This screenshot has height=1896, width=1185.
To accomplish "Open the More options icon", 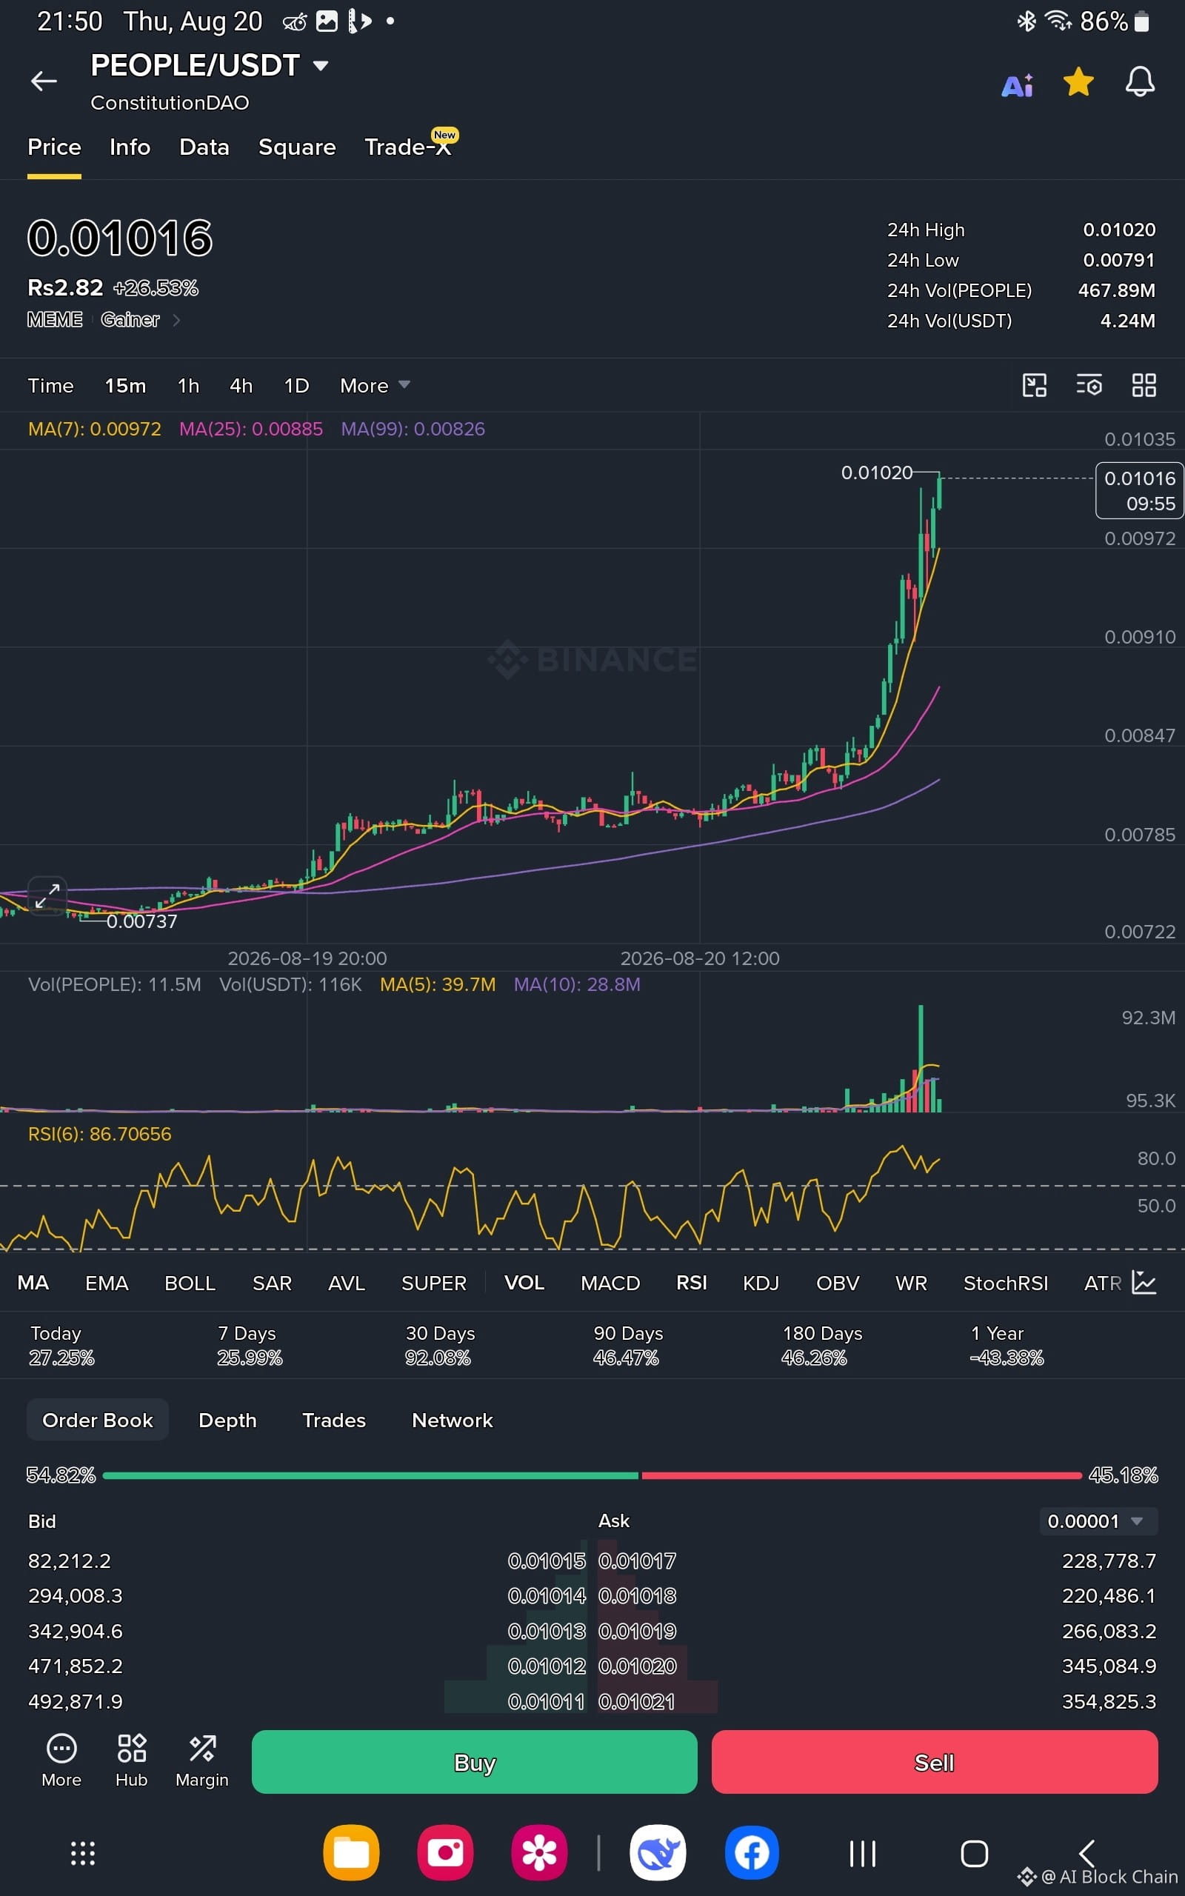I will pyautogui.click(x=61, y=1760).
